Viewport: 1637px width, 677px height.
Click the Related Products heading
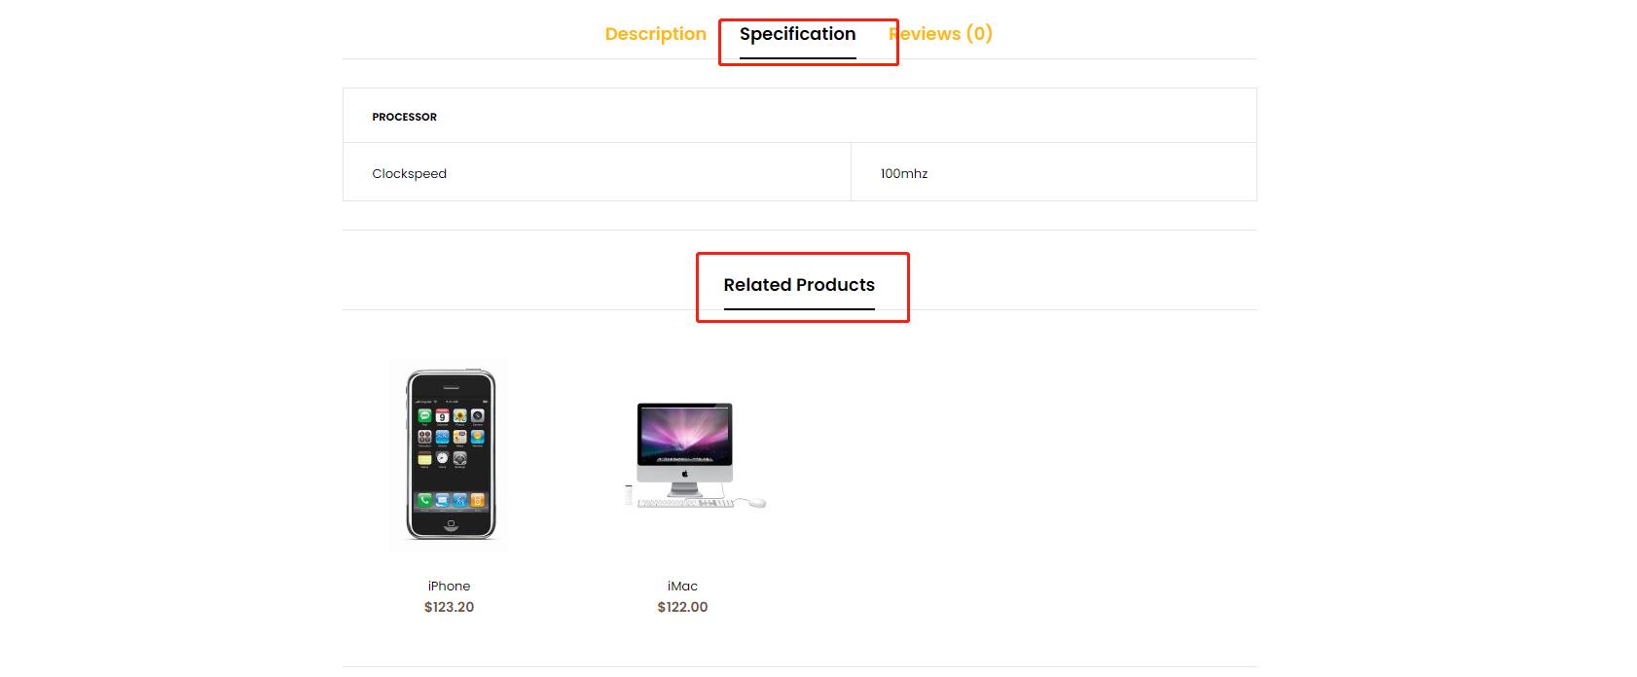799,285
